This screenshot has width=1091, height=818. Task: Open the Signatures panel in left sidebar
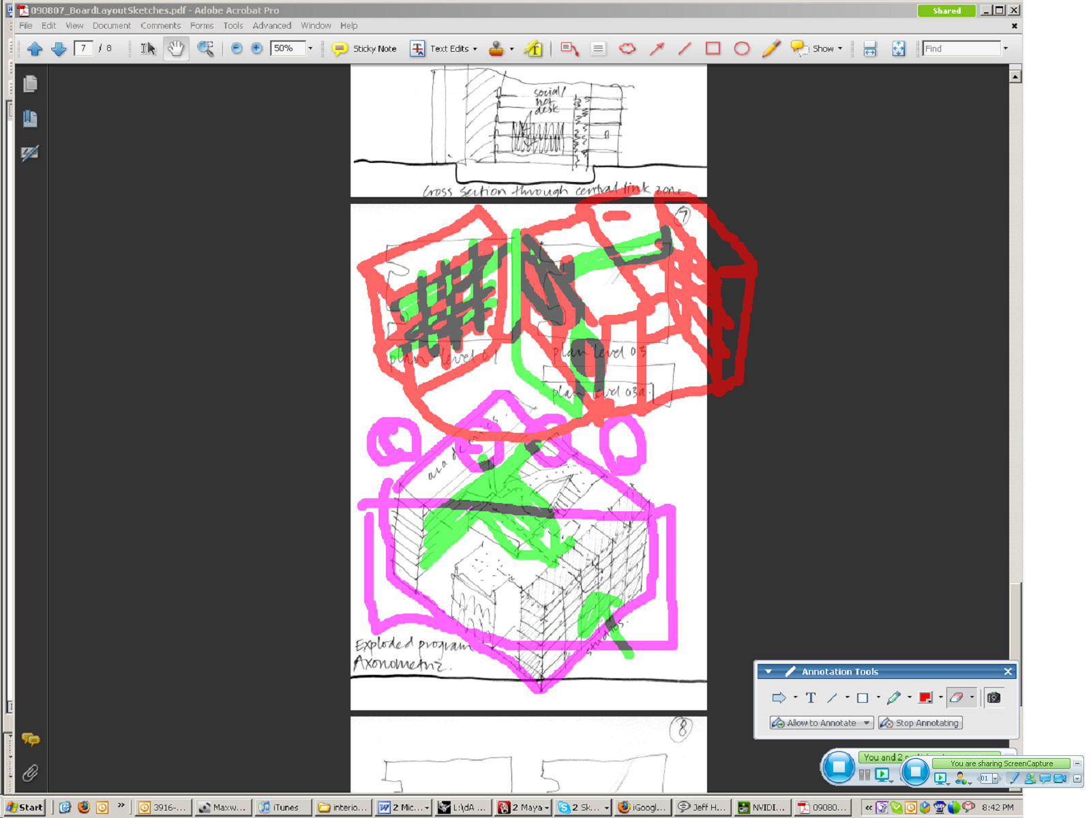(x=30, y=153)
